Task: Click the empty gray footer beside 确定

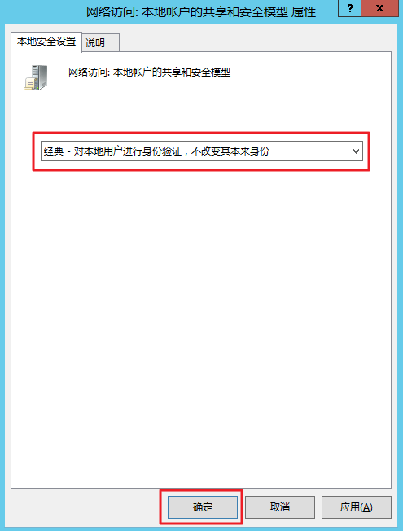Action: pyautogui.click(x=85, y=507)
